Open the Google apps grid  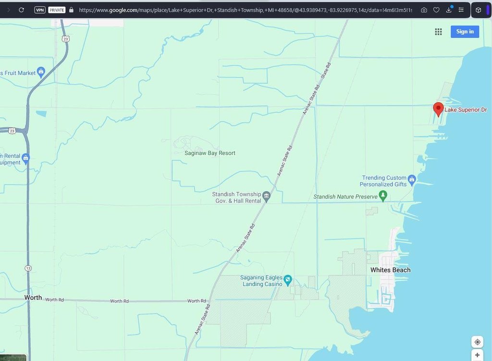[x=438, y=32]
